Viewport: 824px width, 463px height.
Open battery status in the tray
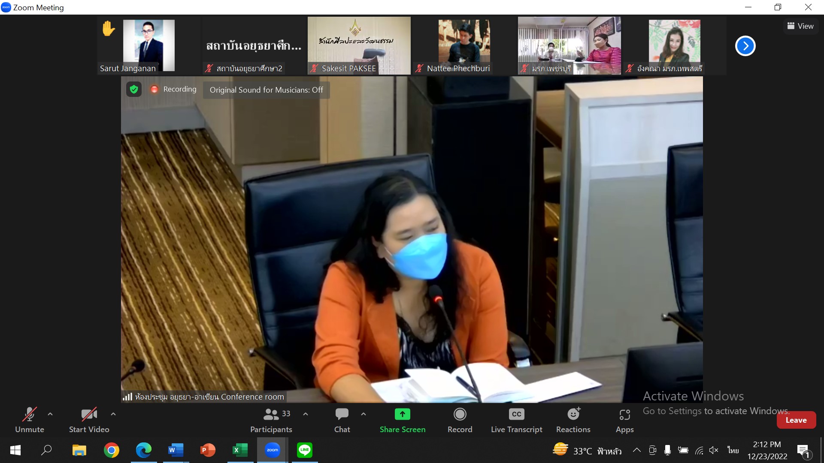point(683,450)
